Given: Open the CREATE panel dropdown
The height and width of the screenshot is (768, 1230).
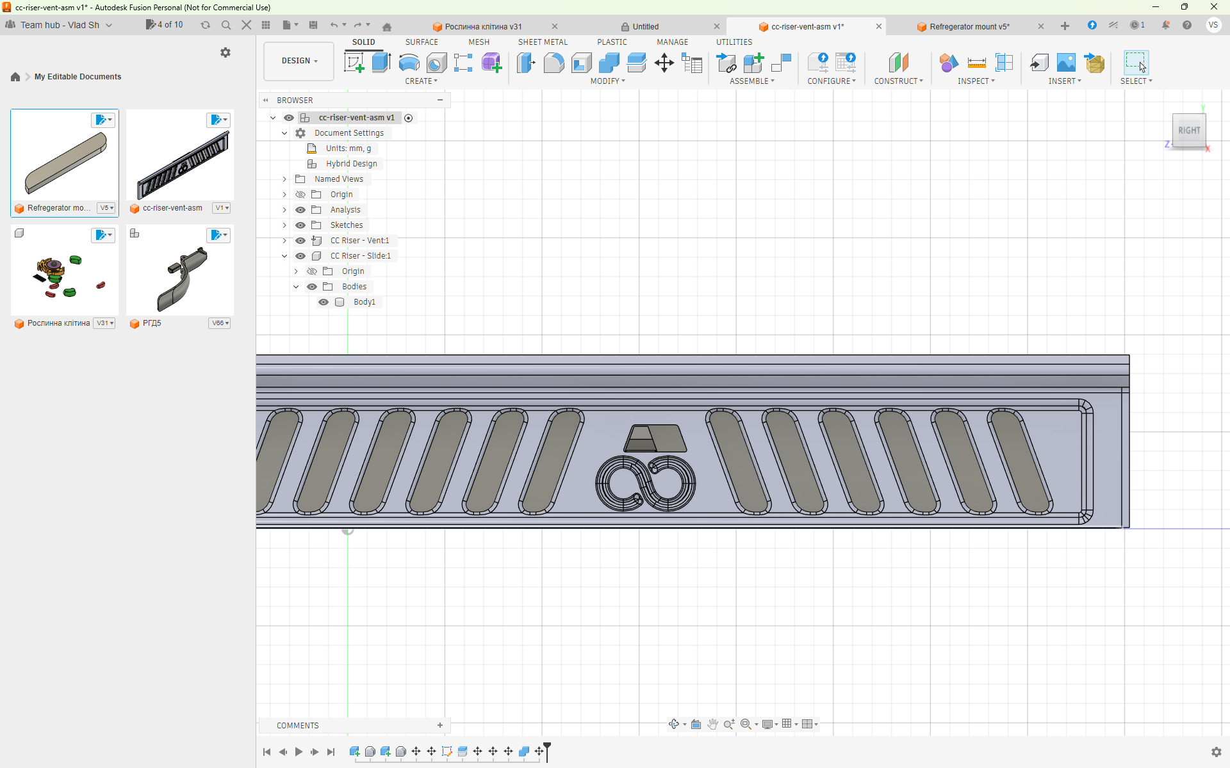Looking at the screenshot, I should pos(421,81).
